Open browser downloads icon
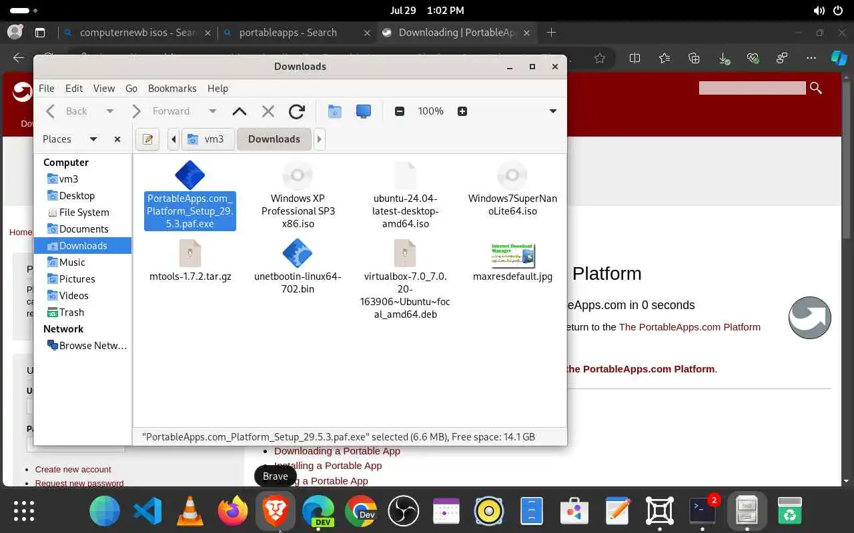This screenshot has width=854, height=533. point(724,58)
